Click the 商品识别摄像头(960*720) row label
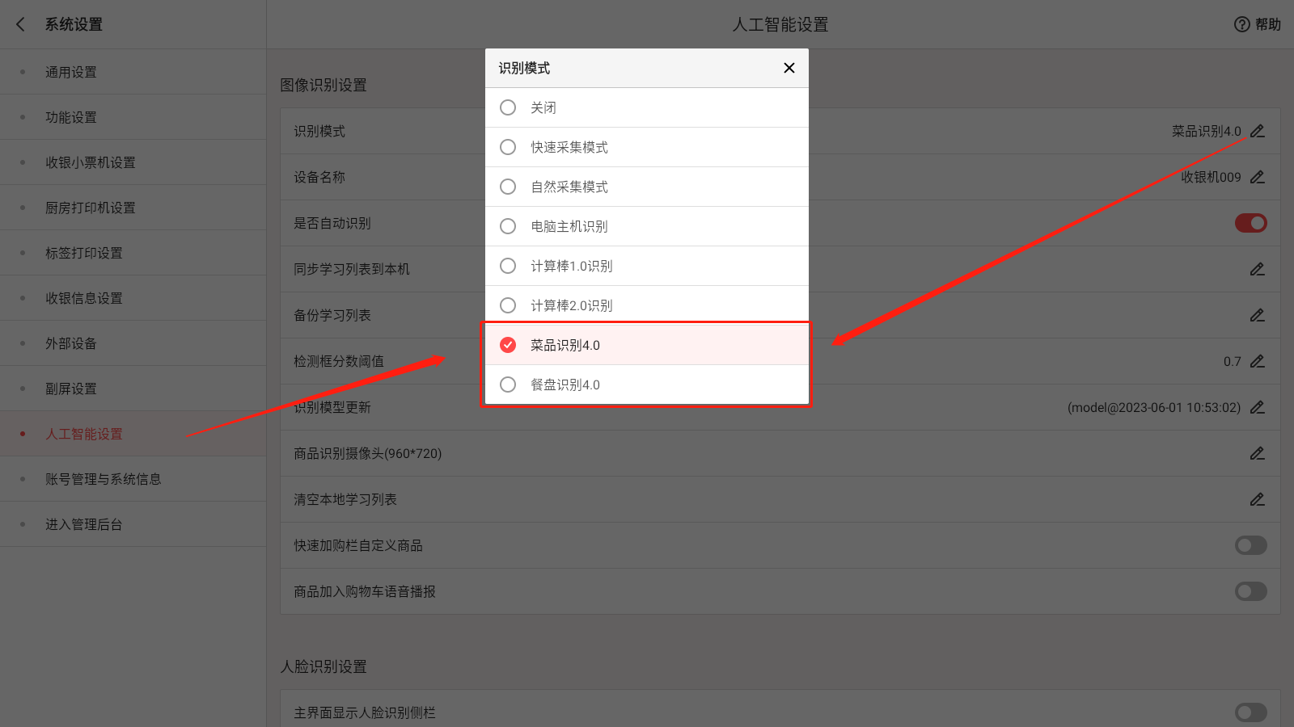1294x727 pixels. (x=368, y=453)
